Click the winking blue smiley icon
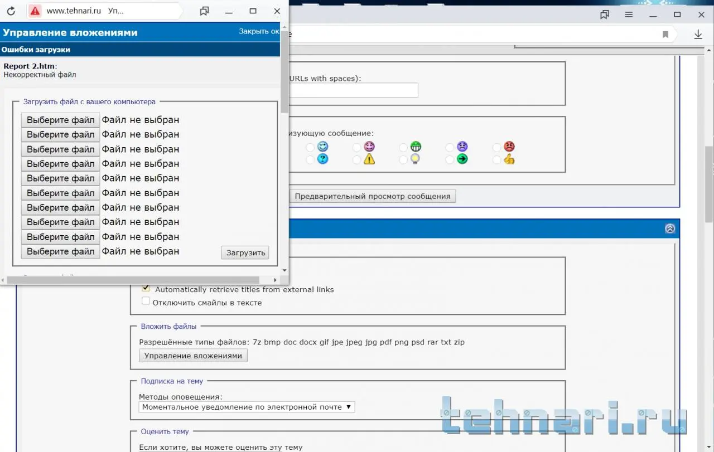 pyautogui.click(x=322, y=147)
